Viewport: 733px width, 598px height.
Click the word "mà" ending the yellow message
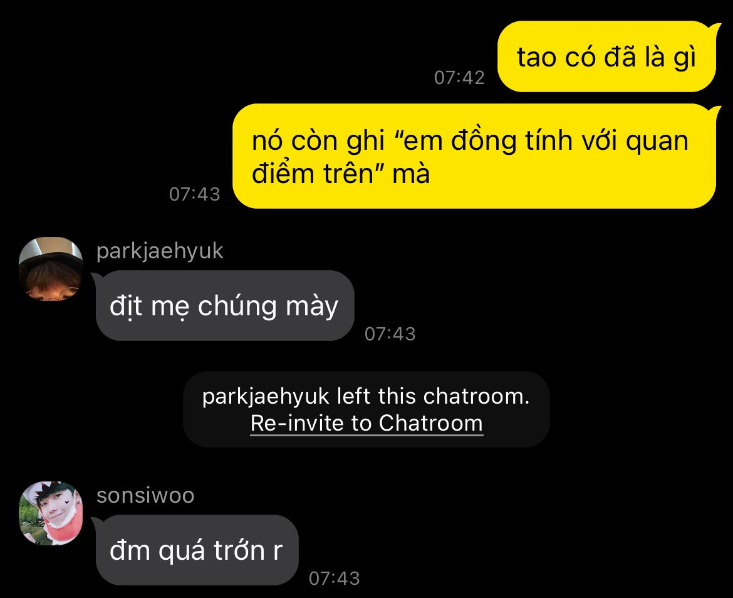pyautogui.click(x=412, y=174)
